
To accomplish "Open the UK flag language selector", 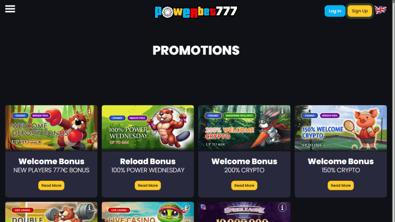I will pyautogui.click(x=380, y=10).
